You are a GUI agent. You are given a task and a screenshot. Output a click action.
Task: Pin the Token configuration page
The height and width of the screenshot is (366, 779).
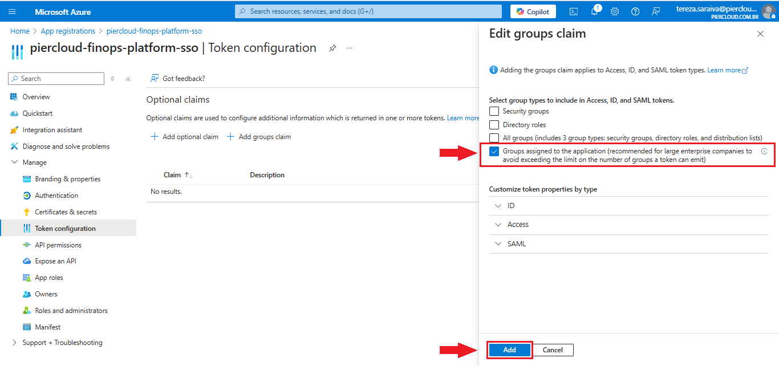[x=332, y=48]
